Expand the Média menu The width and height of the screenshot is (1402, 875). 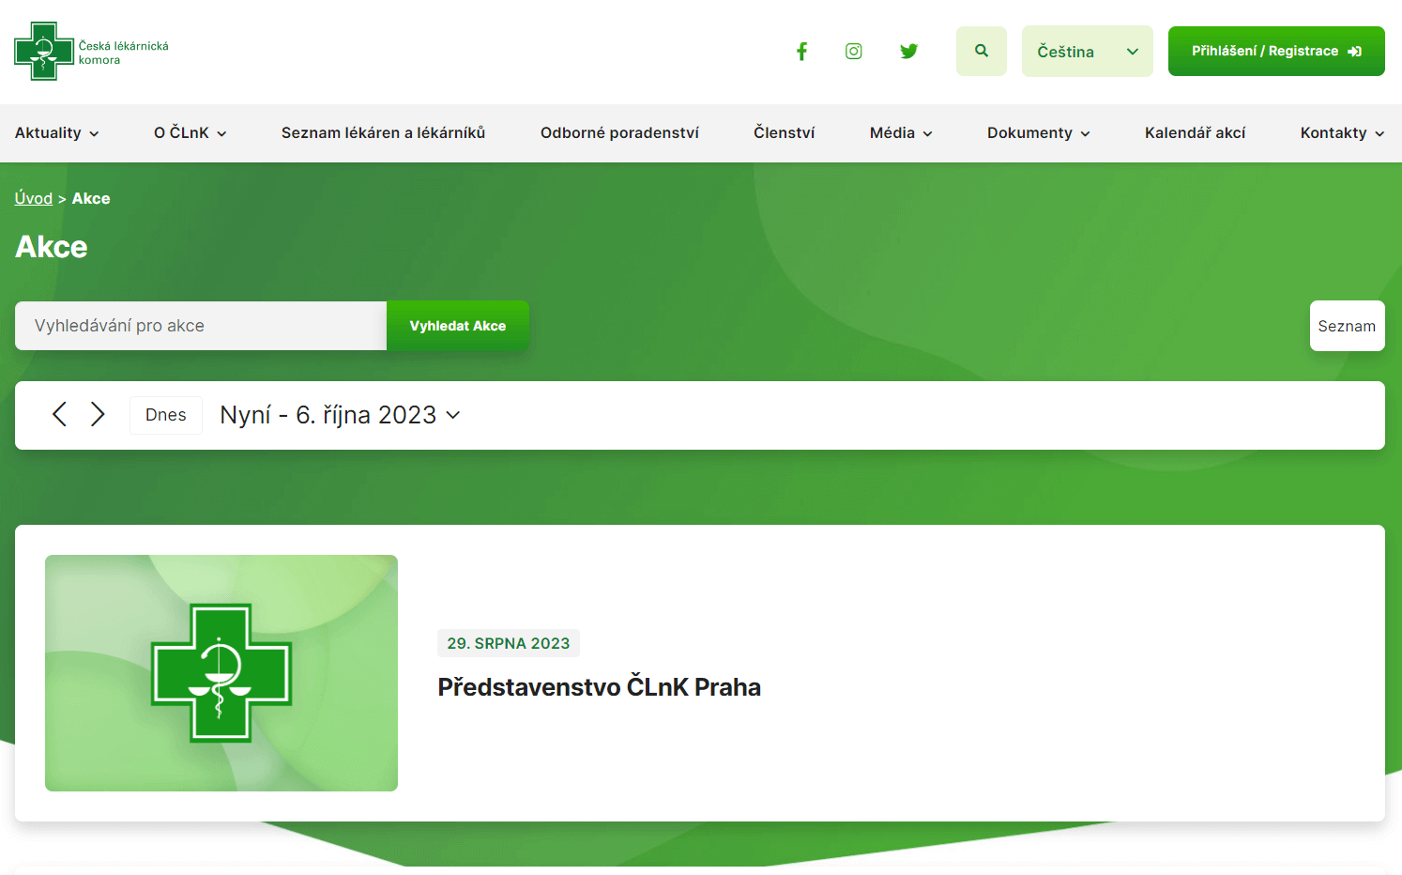pyautogui.click(x=901, y=133)
